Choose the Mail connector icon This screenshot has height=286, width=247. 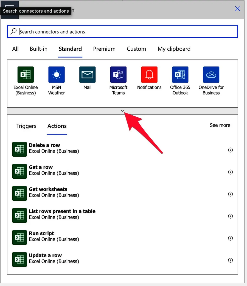tap(87, 75)
